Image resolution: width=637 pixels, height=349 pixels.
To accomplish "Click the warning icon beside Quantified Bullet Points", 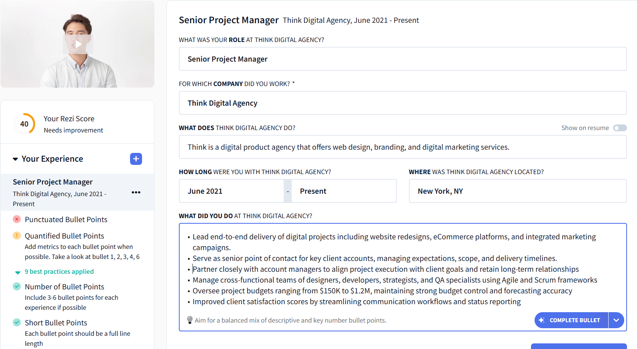I will pyautogui.click(x=16, y=236).
